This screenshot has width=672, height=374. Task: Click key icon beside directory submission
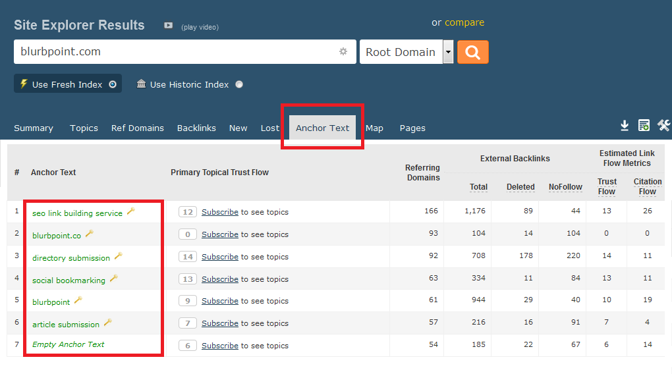click(119, 256)
